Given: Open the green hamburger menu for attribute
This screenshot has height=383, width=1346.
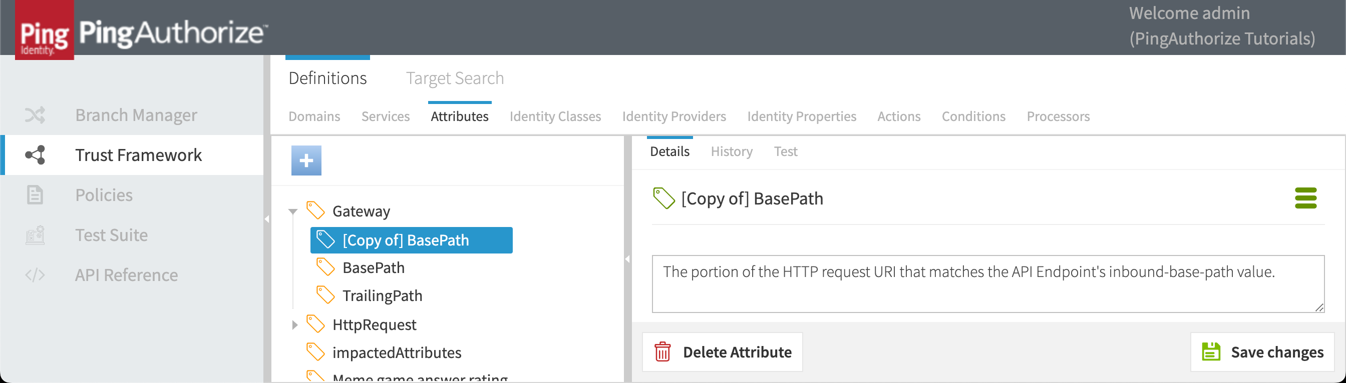Looking at the screenshot, I should click(x=1305, y=198).
